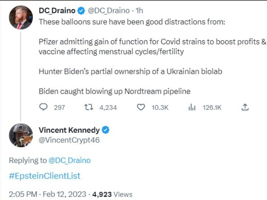Click the reply speech bubble icon

coord(43,107)
